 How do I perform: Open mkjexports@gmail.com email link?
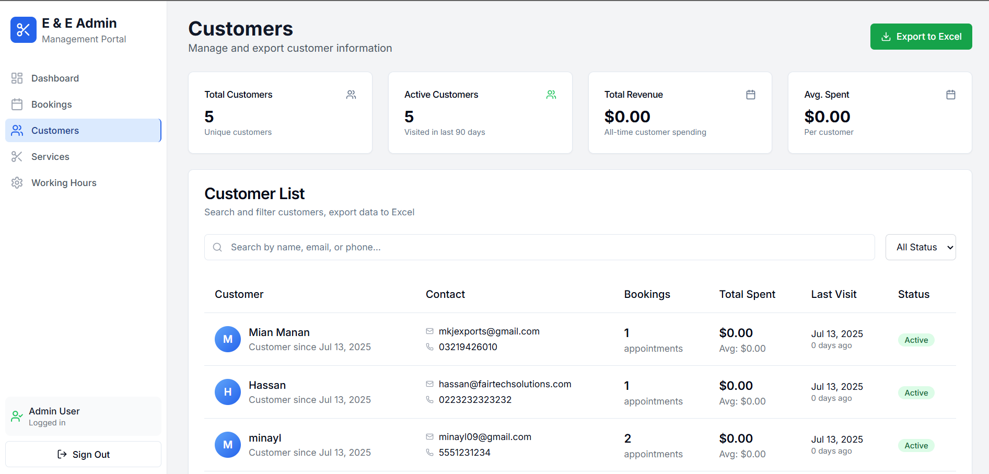point(488,331)
